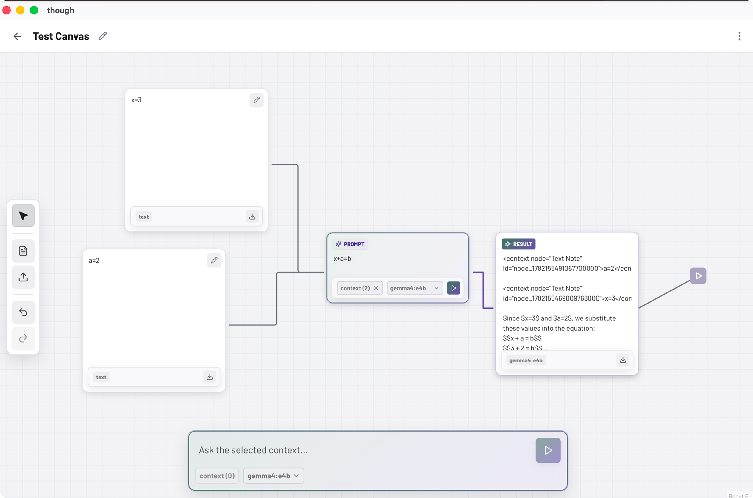The height and width of the screenshot is (498, 753).
Task: Download the x=3 text note
Action: coord(252,217)
